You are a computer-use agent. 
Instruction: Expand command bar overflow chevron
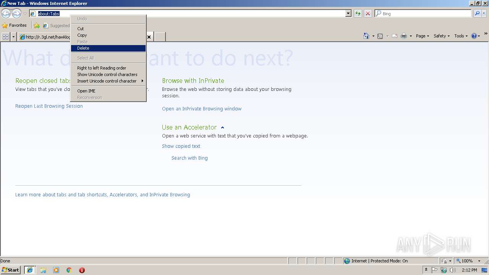point(486,34)
